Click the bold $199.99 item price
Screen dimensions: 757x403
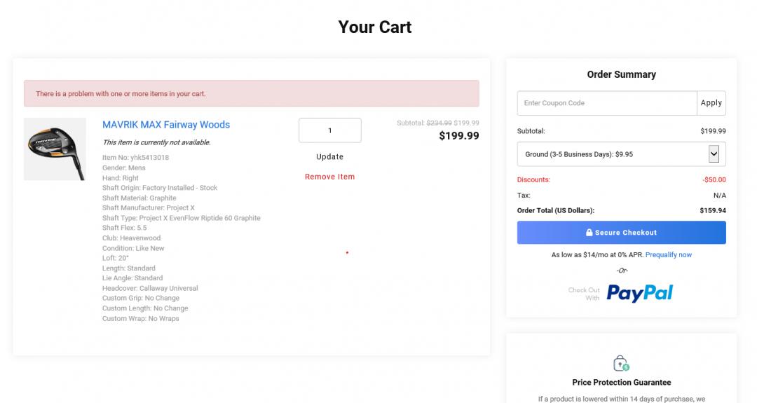point(458,136)
